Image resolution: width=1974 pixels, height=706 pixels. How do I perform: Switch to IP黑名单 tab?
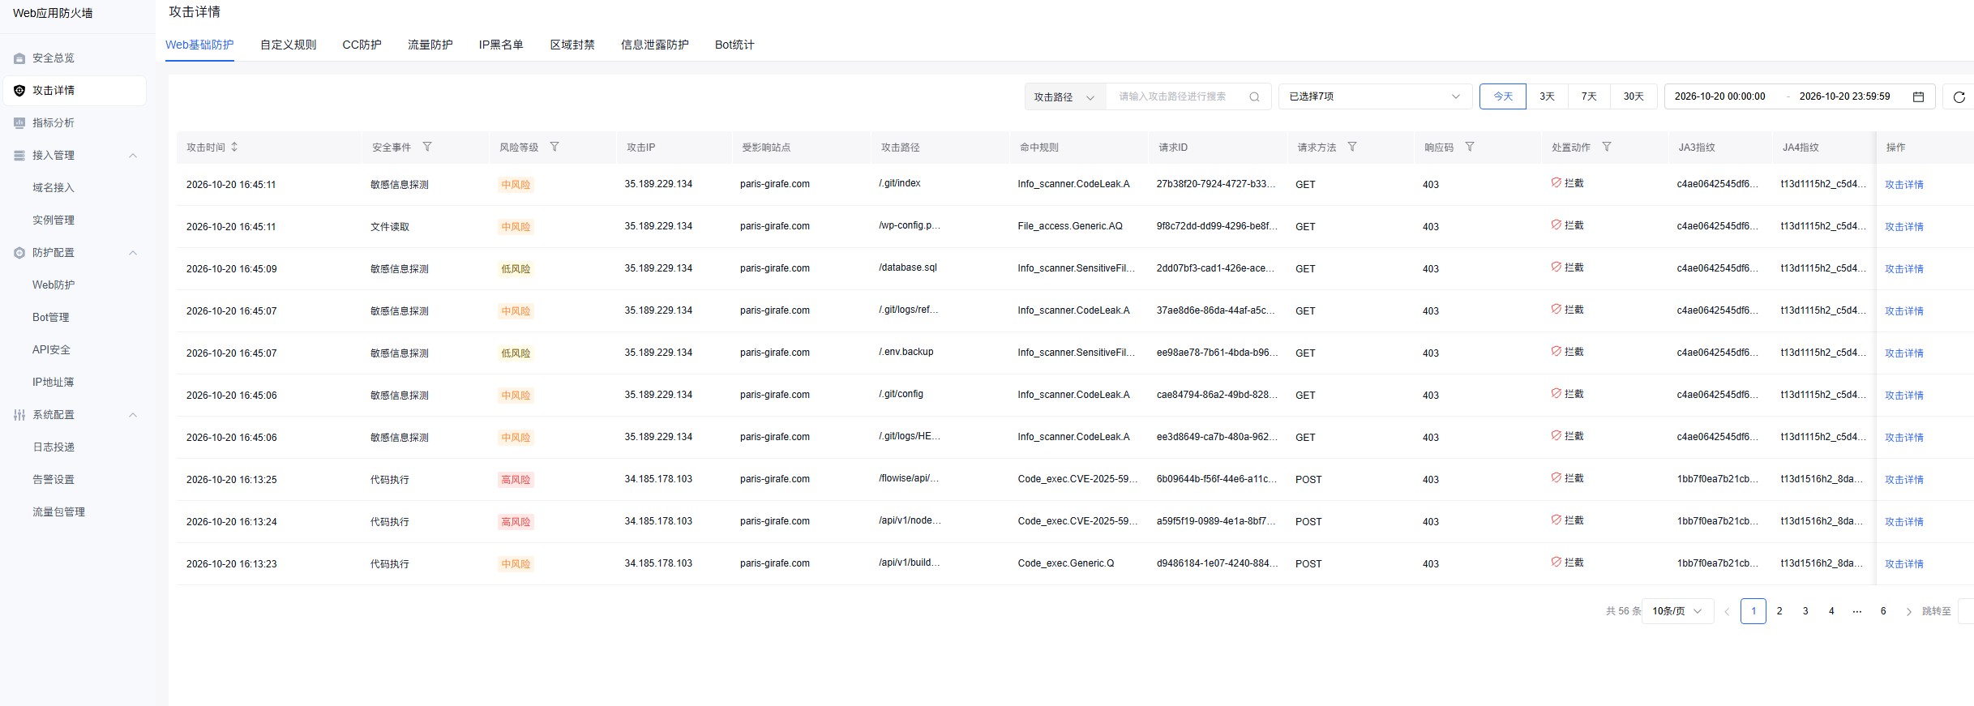tap(501, 45)
